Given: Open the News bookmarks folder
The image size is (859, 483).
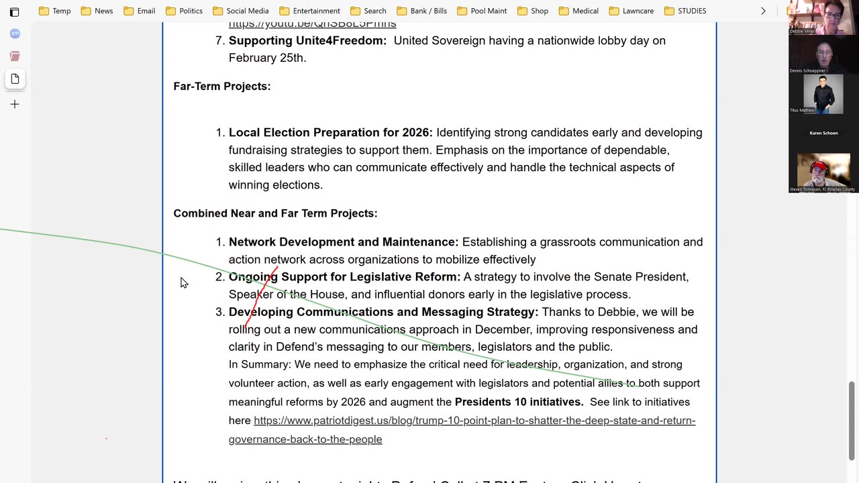Looking at the screenshot, I should click(x=97, y=11).
